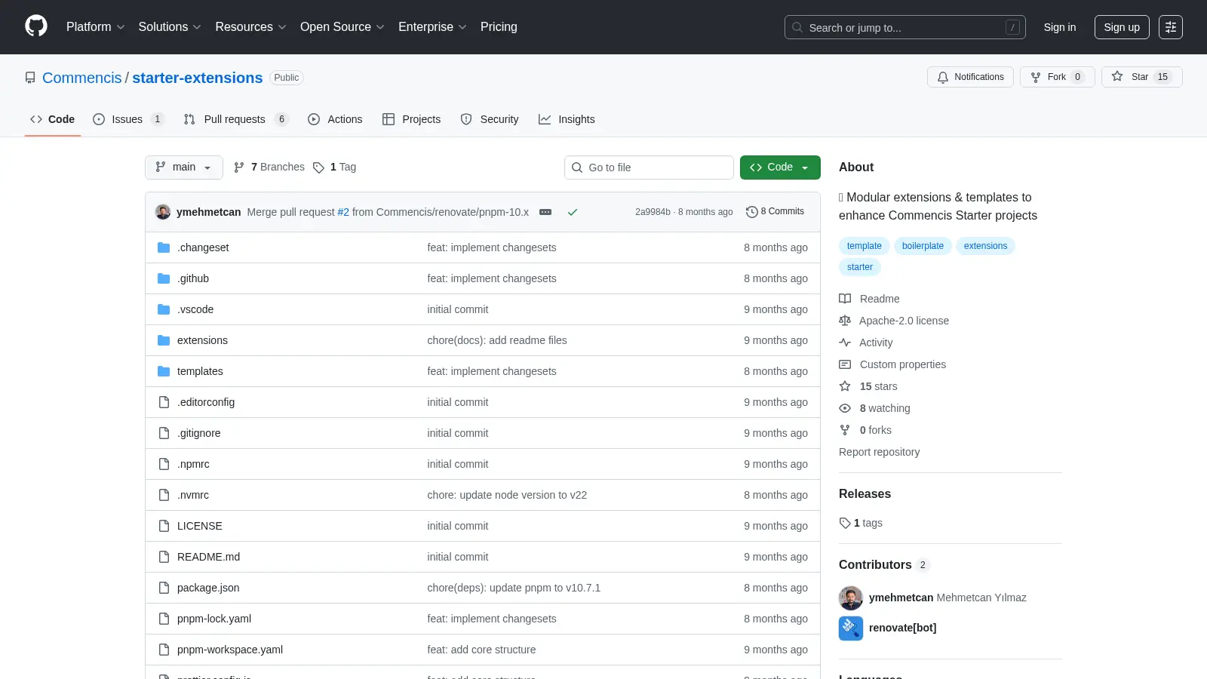View the 7 Branches link
This screenshot has height=679, width=1207.
point(269,167)
